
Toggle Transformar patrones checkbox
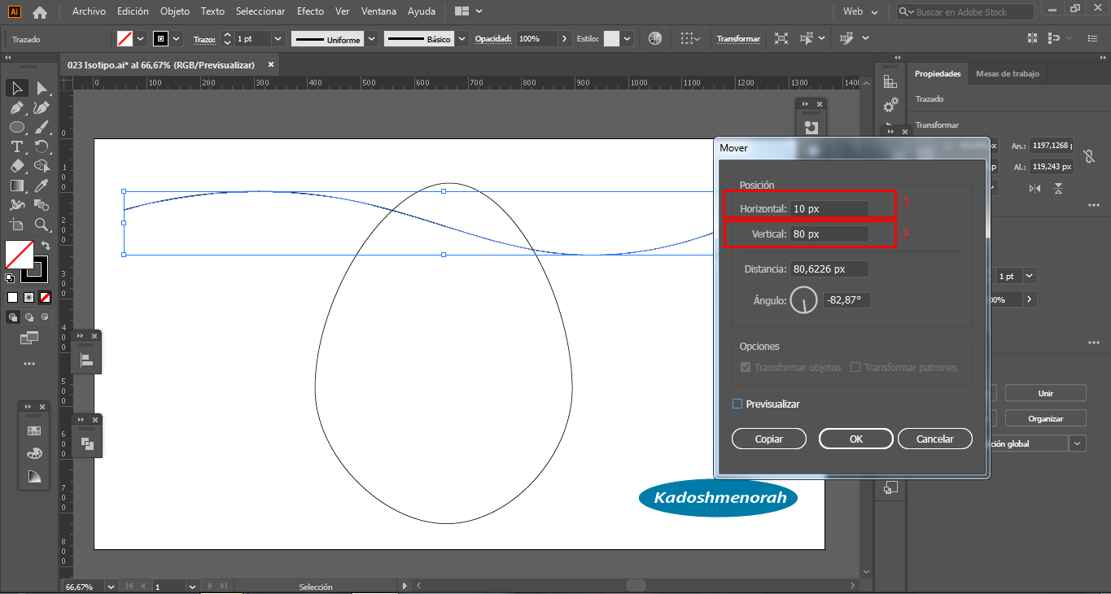tap(855, 367)
